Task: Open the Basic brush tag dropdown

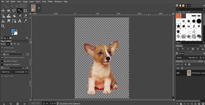Action: click(203, 43)
